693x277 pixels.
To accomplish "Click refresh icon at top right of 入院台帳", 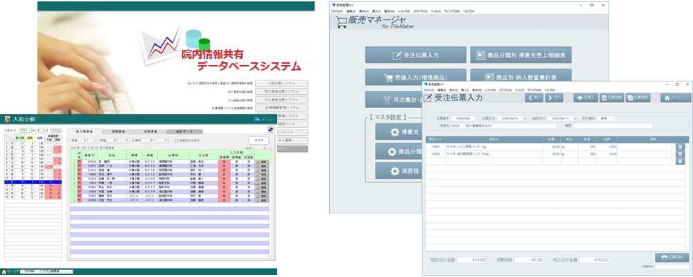I will pyautogui.click(x=271, y=129).
